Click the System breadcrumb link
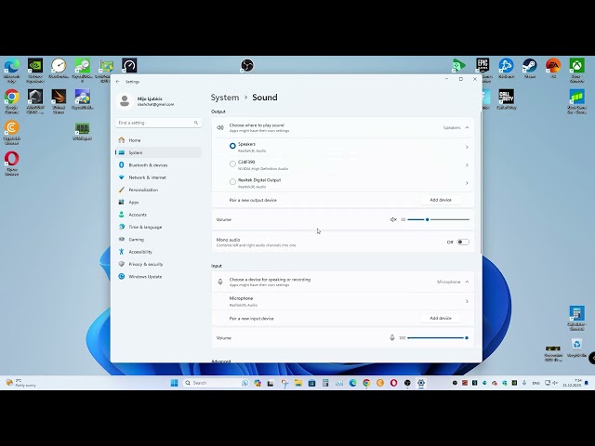The width and height of the screenshot is (595, 446). 225,98
